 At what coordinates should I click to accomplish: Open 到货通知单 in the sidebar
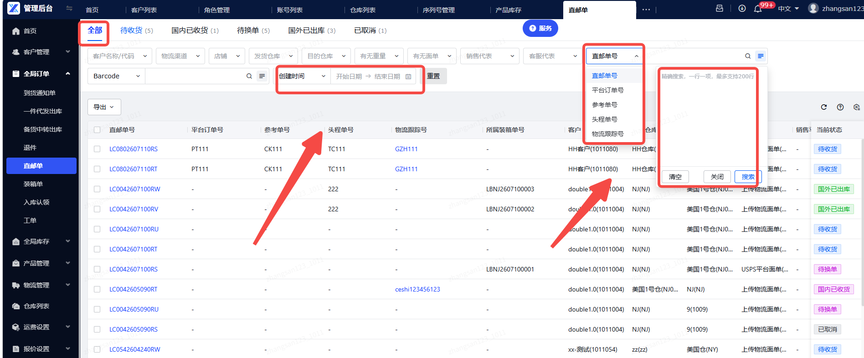coord(40,93)
